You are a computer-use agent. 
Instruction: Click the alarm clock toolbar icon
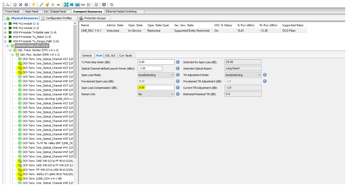click(x=96, y=5)
